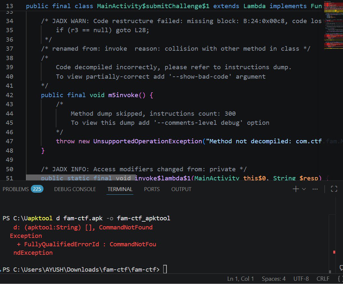Click 'if (r3 == null) goto L28;' line
This screenshot has height=284, width=343.
[102, 30]
